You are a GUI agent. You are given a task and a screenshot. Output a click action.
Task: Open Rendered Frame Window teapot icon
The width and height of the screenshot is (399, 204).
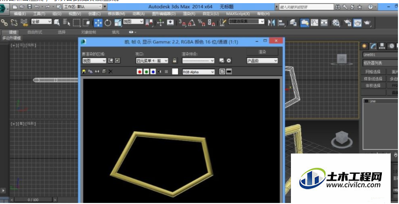[357, 23]
